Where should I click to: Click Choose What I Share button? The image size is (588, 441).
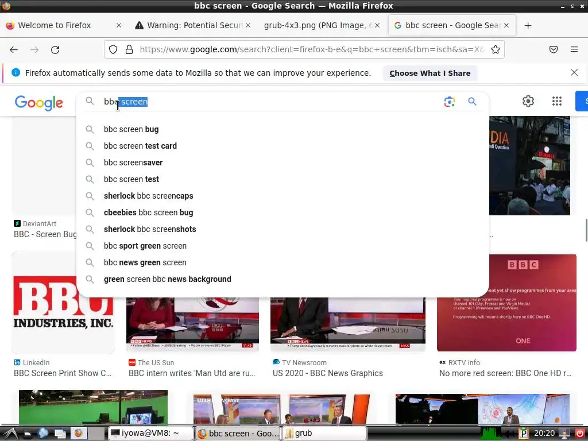click(430, 73)
